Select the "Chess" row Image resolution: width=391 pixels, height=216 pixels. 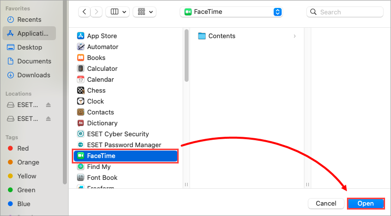click(x=125, y=90)
